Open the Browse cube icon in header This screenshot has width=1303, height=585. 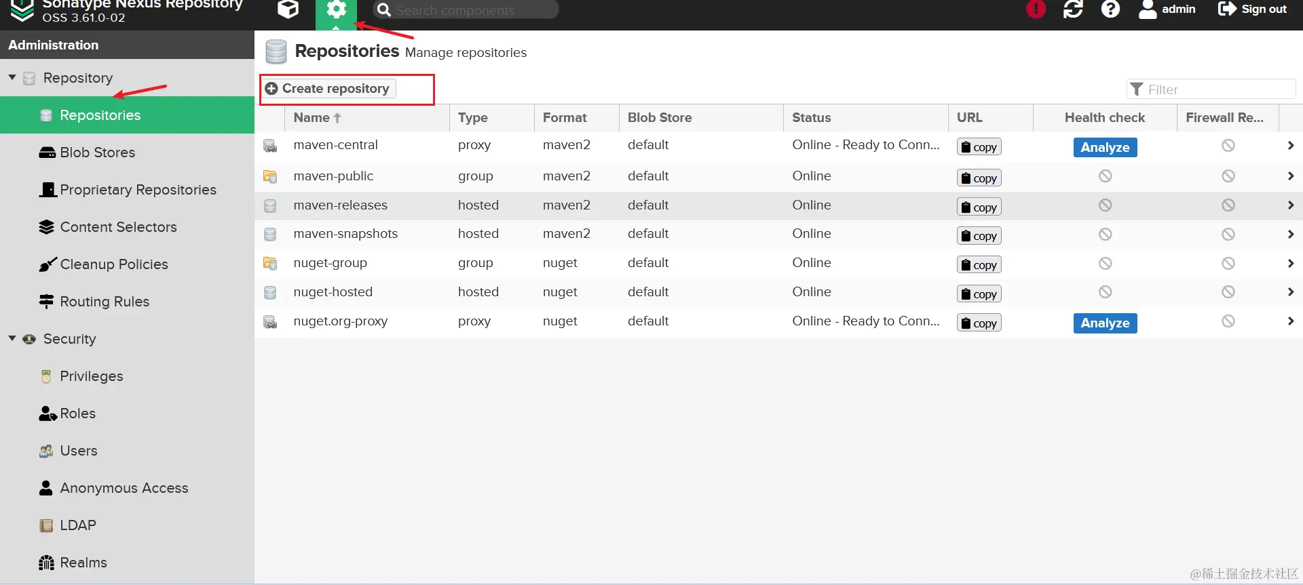pos(288,9)
